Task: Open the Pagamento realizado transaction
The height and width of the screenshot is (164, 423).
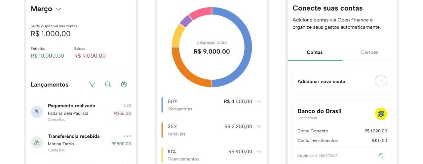Action: [x=71, y=106]
